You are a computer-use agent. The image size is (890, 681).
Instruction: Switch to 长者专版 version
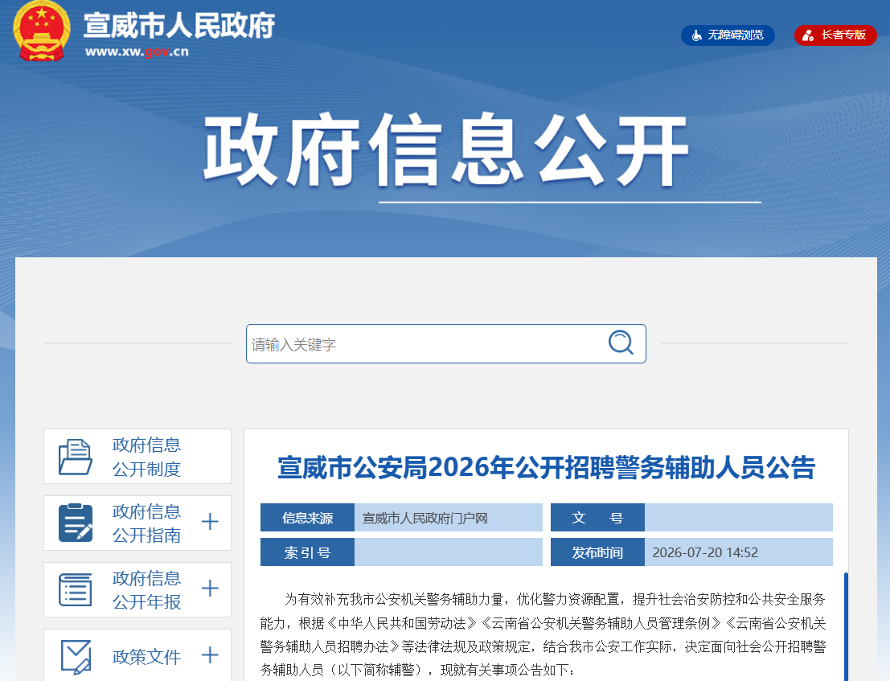pos(835,35)
